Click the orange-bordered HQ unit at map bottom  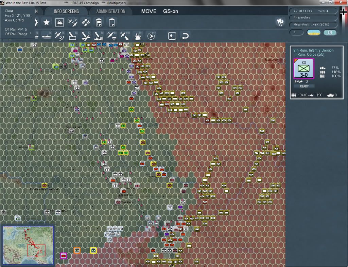pos(77,251)
